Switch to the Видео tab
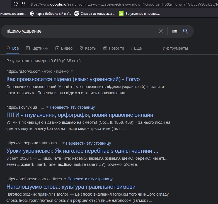Screen dimensions: 218x204 64,48
